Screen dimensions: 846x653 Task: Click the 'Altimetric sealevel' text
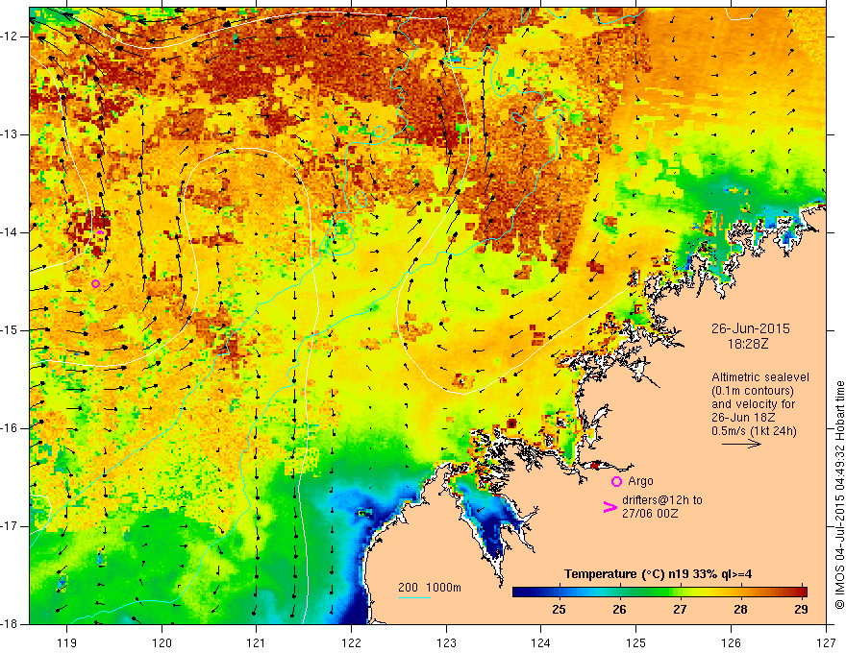(760, 377)
